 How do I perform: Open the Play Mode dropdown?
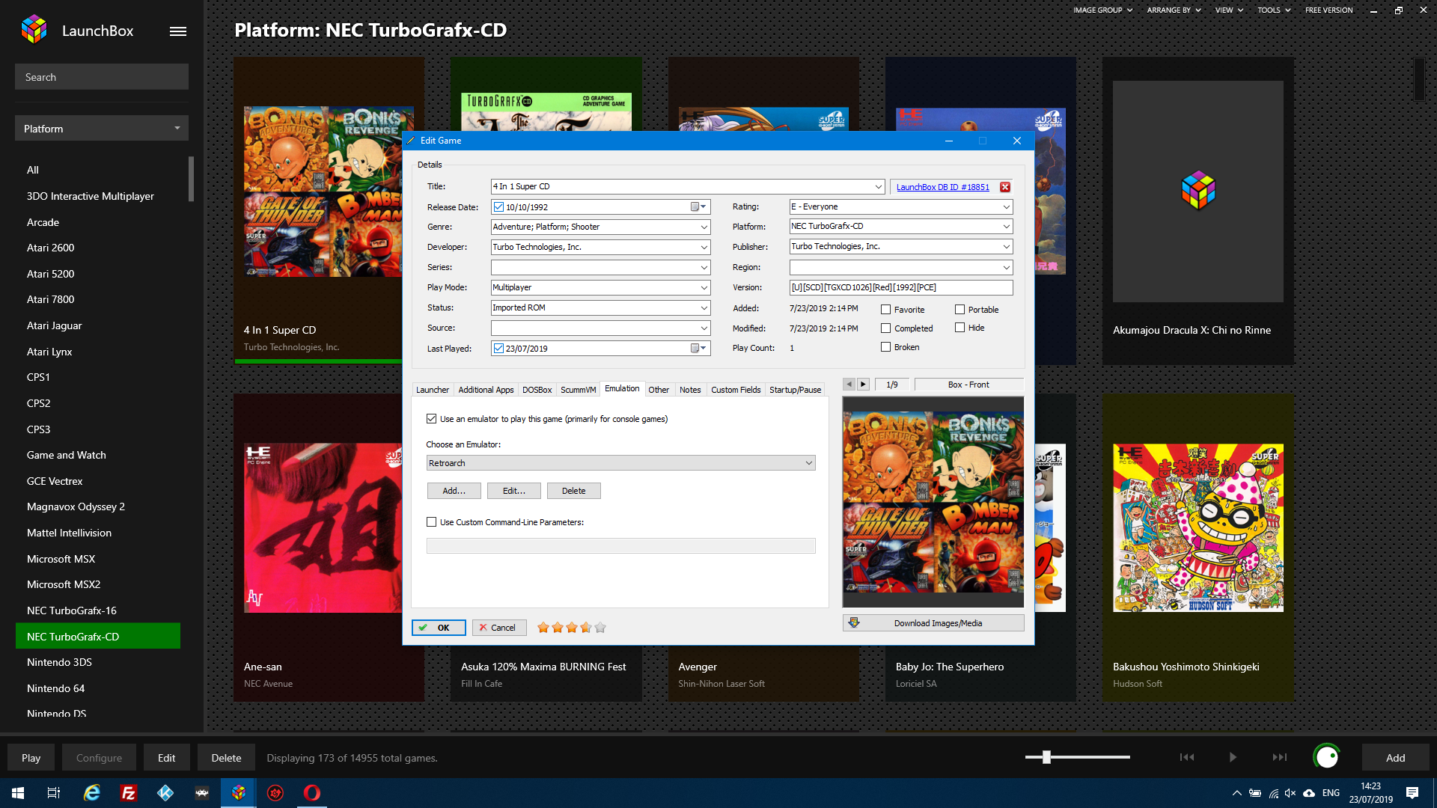704,288
